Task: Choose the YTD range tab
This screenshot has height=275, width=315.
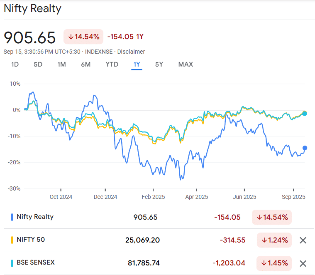Action: (x=112, y=64)
